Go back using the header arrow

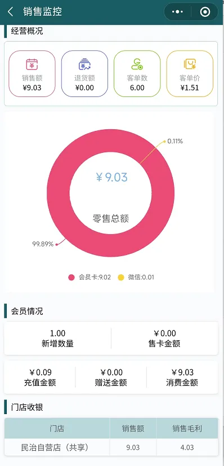[x=10, y=12]
